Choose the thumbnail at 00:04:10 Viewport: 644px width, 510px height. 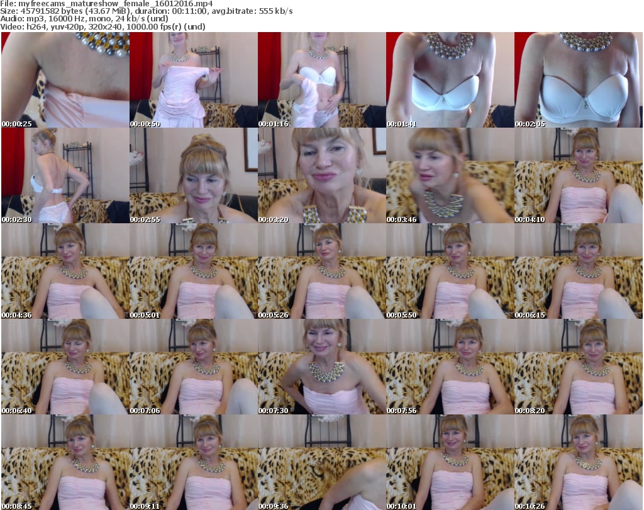(x=579, y=175)
